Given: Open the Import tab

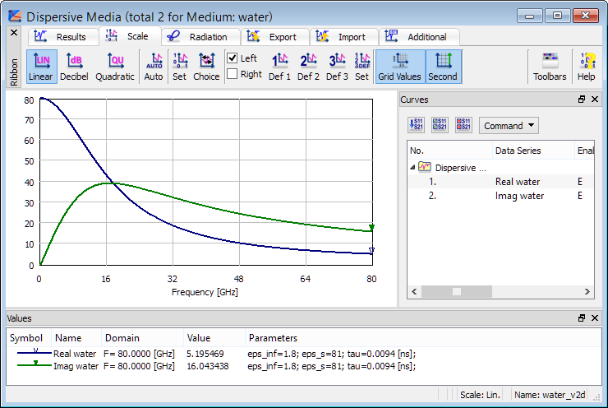Looking at the screenshot, I should (x=343, y=37).
